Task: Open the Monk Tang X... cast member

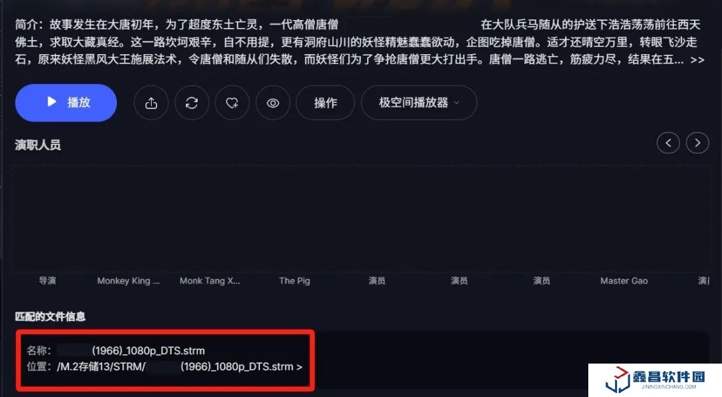Action: (210, 281)
